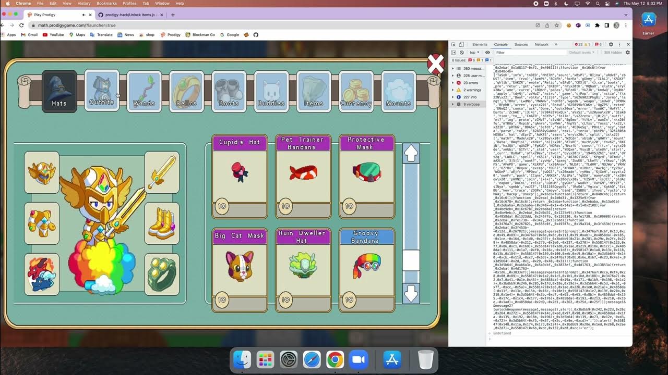Open the Relics category tab

coord(186,91)
